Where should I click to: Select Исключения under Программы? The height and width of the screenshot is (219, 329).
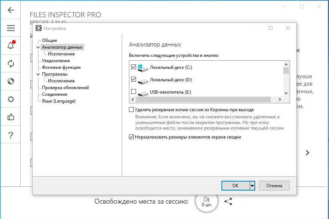[x=61, y=81]
